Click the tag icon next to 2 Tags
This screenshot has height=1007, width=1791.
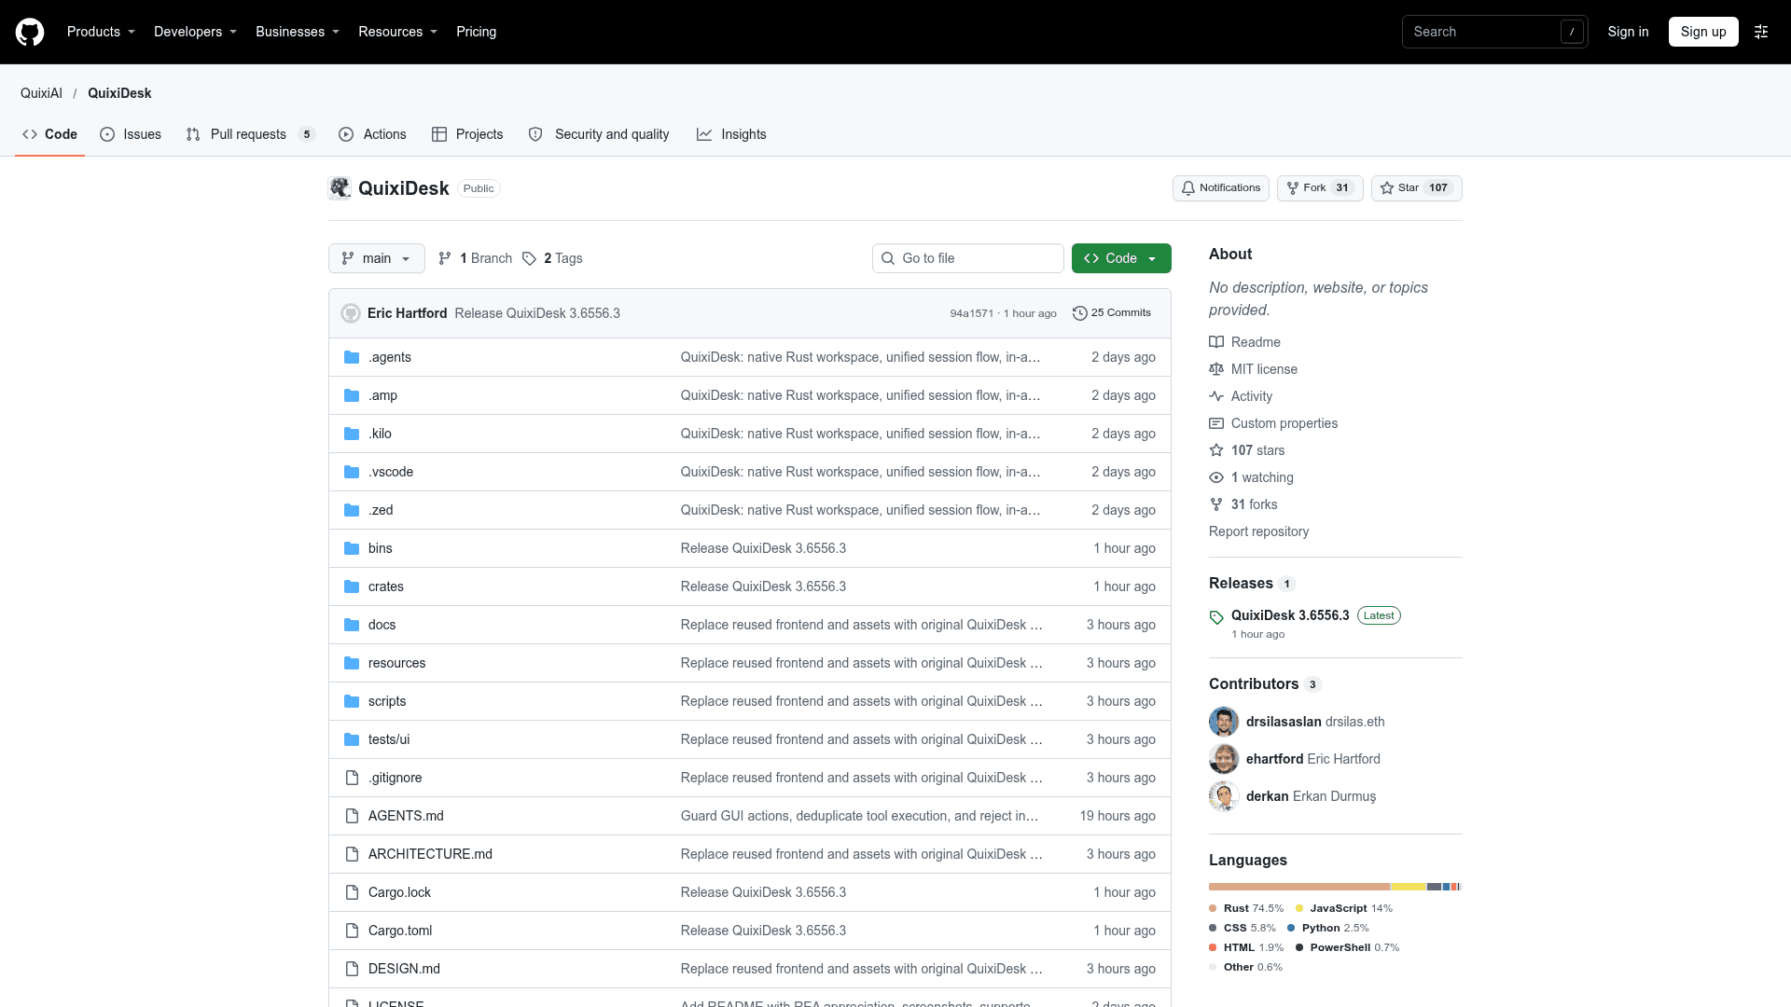coord(529,258)
